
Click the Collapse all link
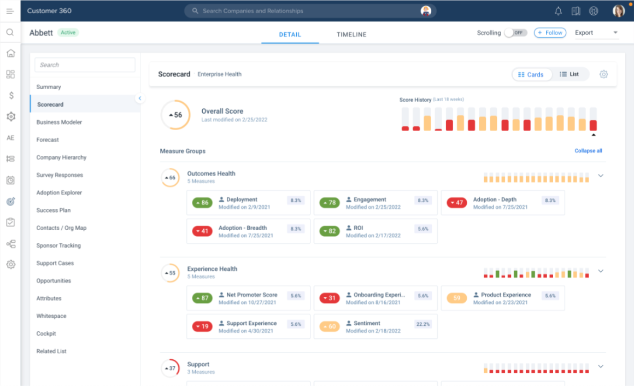click(x=588, y=151)
